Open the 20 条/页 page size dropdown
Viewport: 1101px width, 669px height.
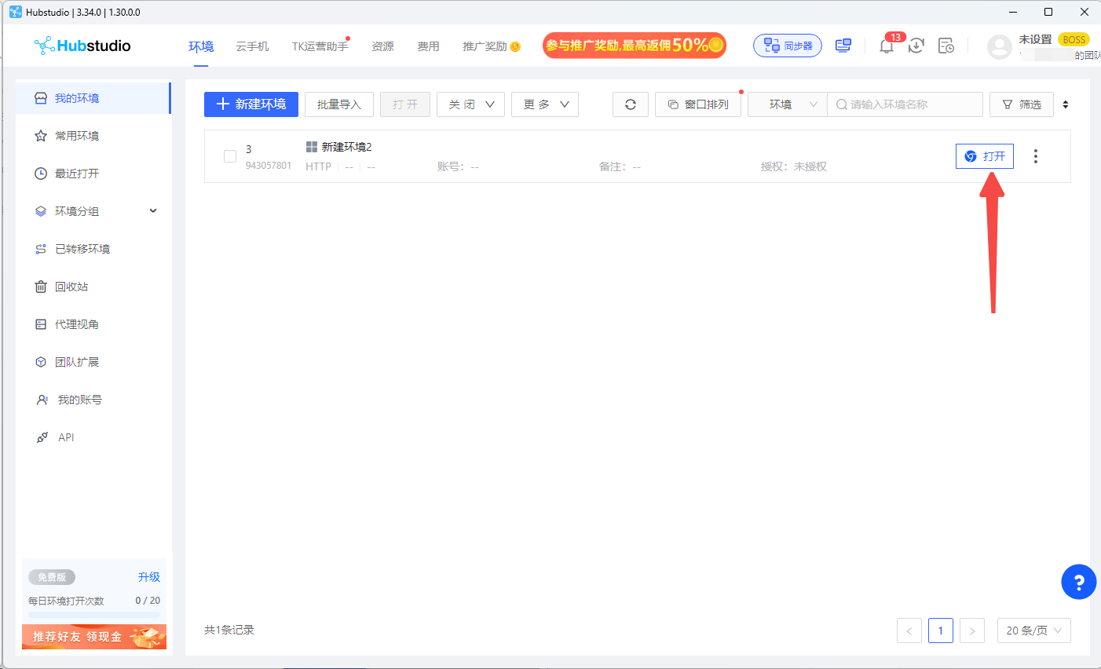click(1034, 631)
